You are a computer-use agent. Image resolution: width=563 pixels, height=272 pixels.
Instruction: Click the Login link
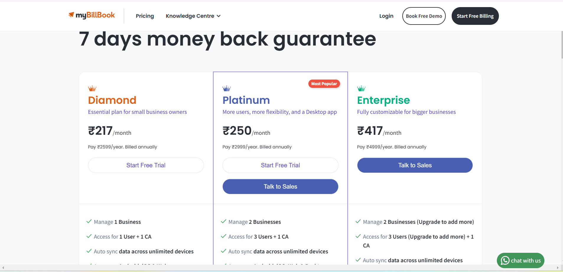(386, 16)
